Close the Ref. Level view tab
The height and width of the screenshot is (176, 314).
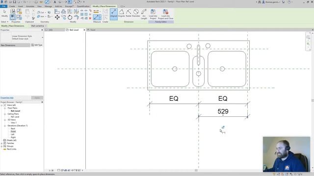84,30
